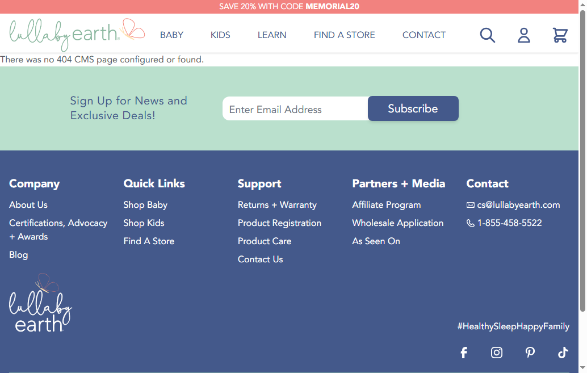
Task: Click the MEMORIAL20 promo banner
Action: click(x=289, y=7)
